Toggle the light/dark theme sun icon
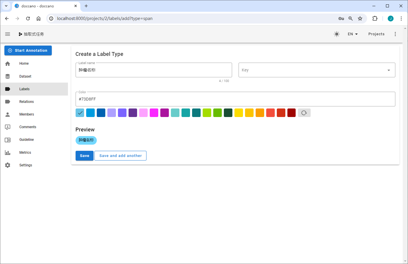The image size is (408, 264). click(x=337, y=34)
